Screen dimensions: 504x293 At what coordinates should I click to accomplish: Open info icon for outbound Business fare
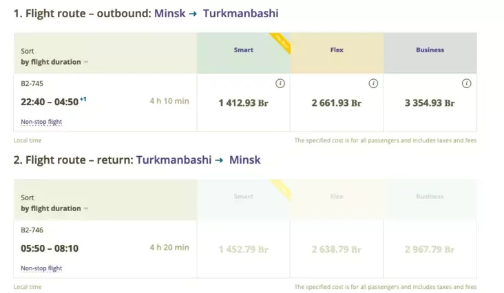point(466,83)
